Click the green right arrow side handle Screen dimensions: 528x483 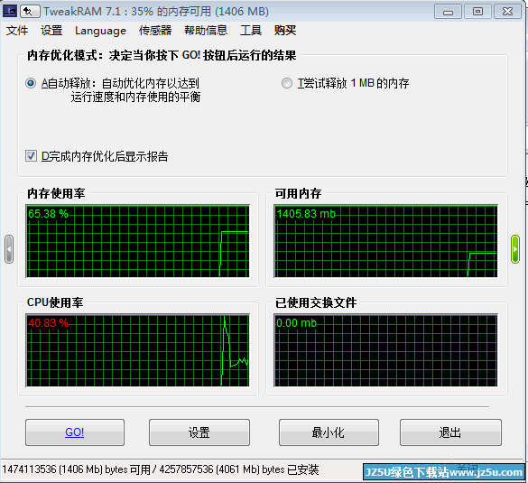tap(515, 249)
